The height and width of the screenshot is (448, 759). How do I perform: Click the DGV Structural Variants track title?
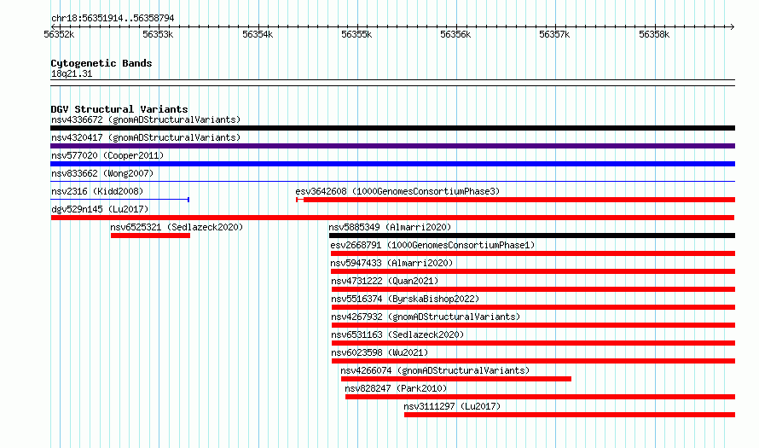(x=119, y=109)
